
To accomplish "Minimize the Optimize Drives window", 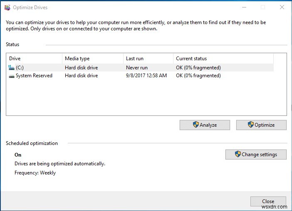I will [244, 7].
